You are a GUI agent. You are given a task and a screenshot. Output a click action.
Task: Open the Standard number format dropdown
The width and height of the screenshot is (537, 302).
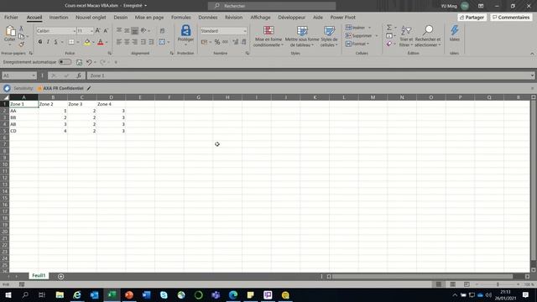(244, 31)
